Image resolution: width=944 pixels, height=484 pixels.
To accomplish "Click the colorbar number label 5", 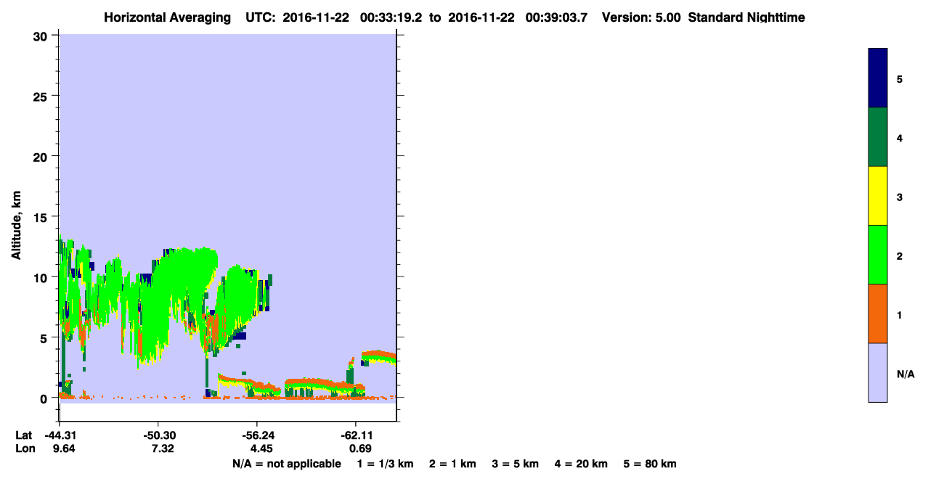I will (900, 79).
